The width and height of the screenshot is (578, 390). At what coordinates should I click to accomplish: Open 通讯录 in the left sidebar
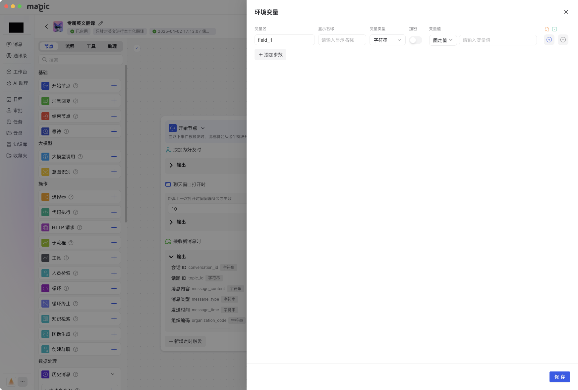[17, 56]
